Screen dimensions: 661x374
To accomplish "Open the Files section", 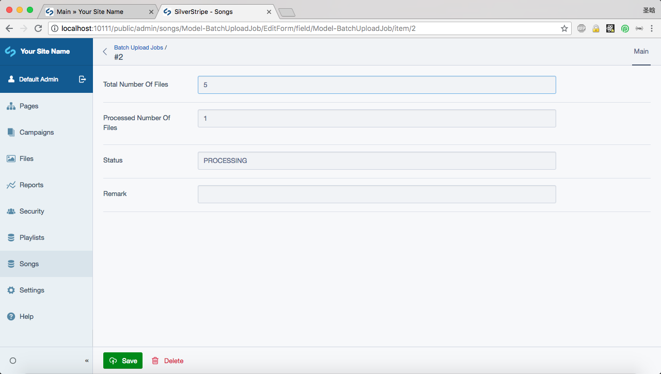I will (46, 159).
